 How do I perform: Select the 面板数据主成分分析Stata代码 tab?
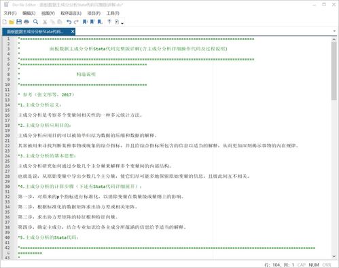click(x=35, y=32)
